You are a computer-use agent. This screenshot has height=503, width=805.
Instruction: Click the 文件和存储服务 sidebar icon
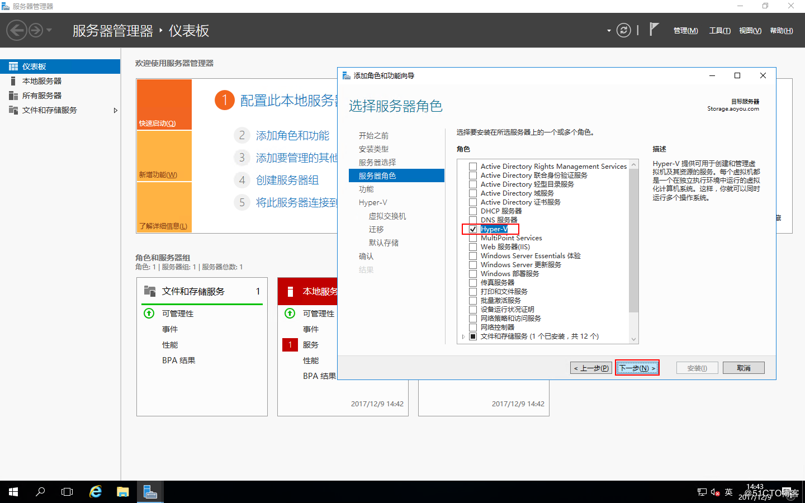(13, 110)
